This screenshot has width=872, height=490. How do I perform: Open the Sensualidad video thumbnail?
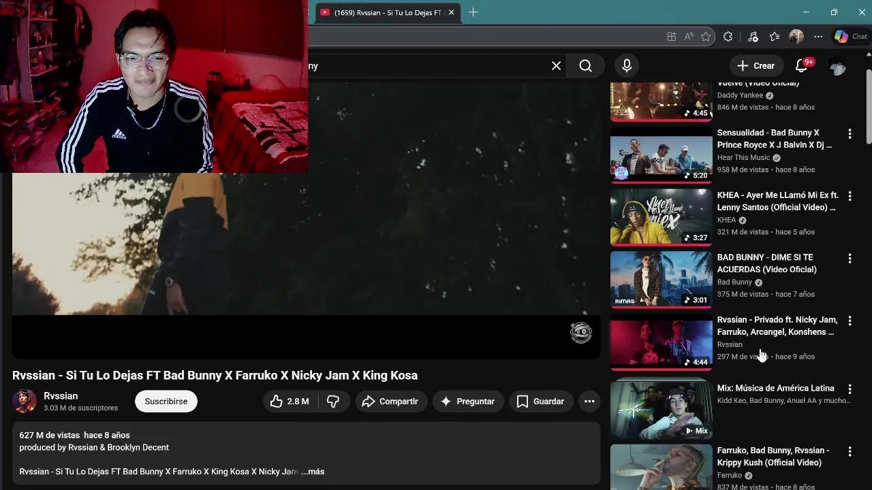[x=661, y=154]
